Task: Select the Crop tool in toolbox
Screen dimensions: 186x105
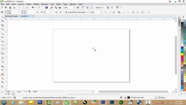Action: pyautogui.click(x=2, y=25)
